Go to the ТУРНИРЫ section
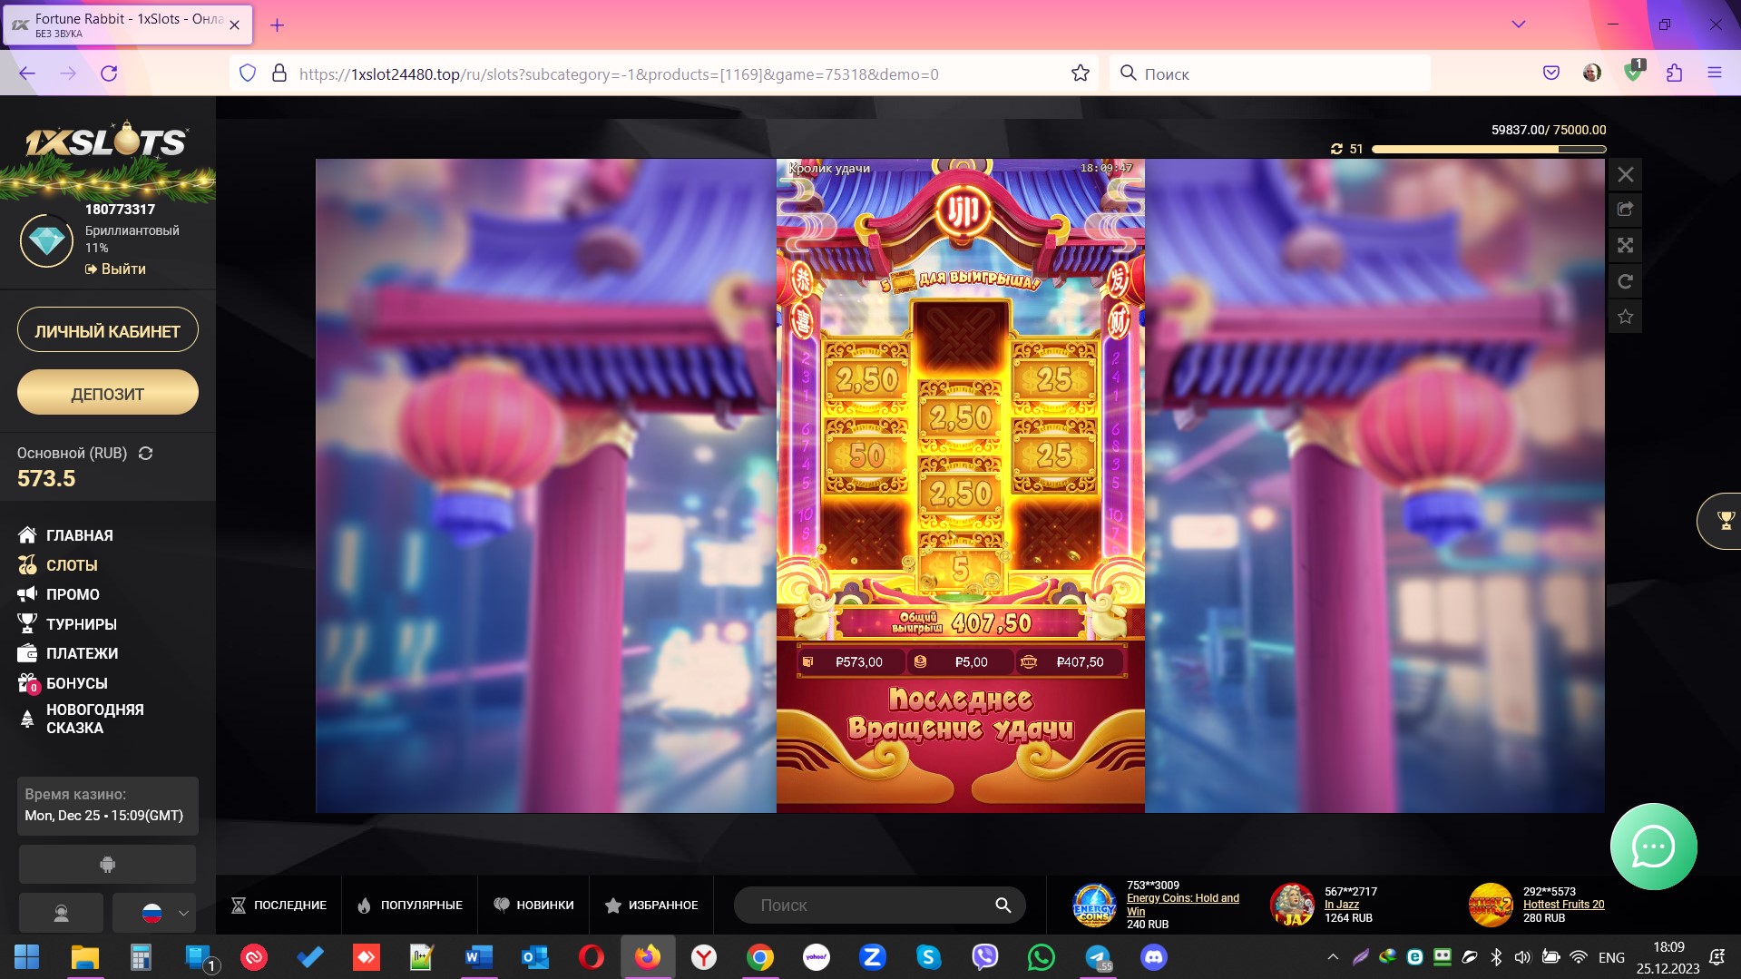 point(81,624)
